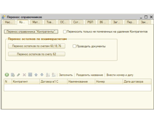The width and height of the screenshot is (154, 123).
Task: Toggle the Проводить документы checkbox
Action: [74, 46]
